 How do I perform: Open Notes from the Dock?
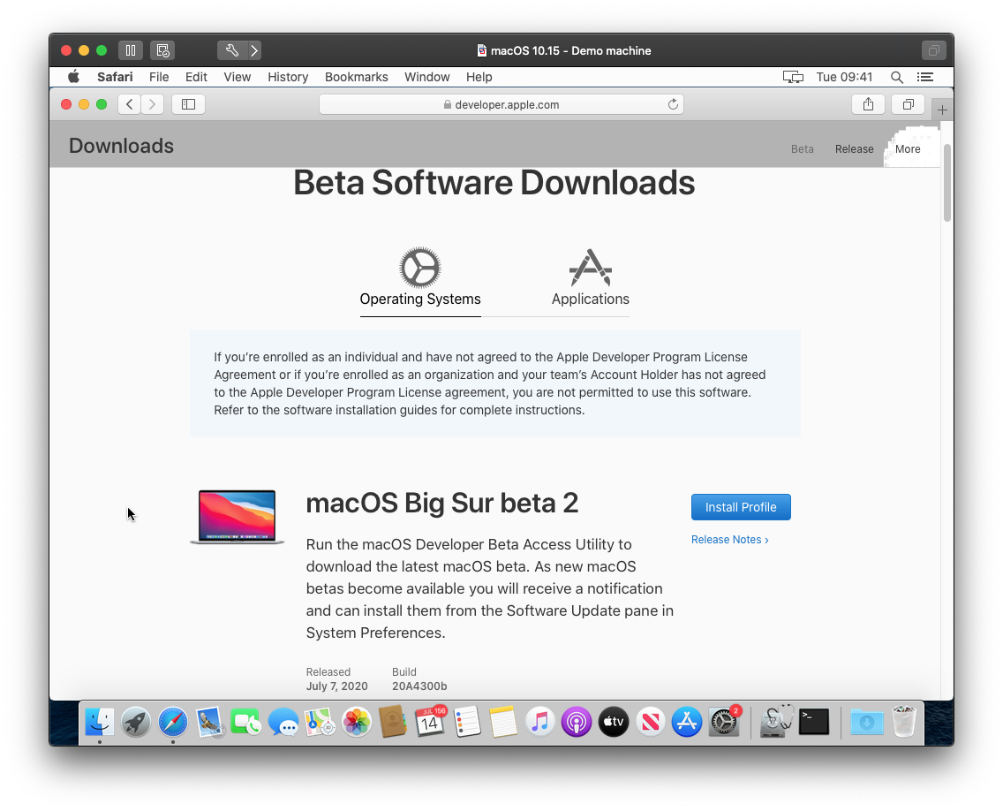click(503, 722)
